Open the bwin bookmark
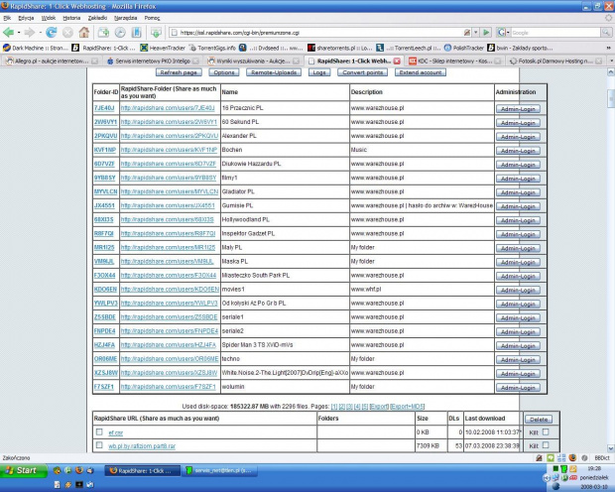Screen dimensions: 615x492 pyautogui.click(x=521, y=48)
